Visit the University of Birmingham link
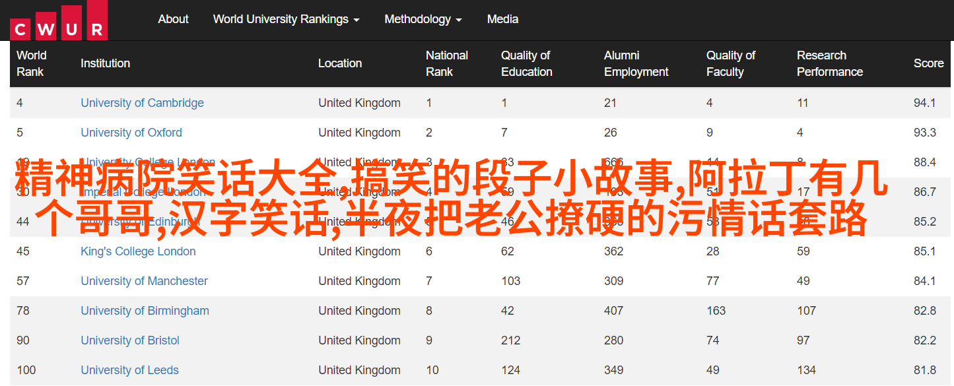954x386 pixels. click(x=145, y=311)
